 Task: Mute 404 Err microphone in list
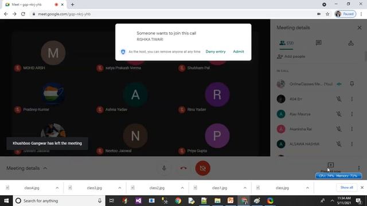click(339, 99)
